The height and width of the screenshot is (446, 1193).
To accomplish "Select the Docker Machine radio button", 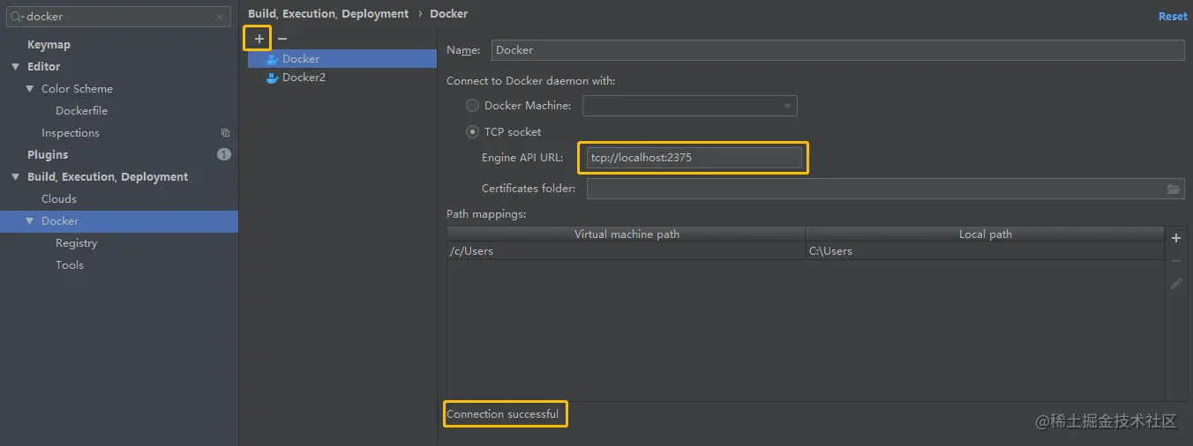I will click(x=472, y=106).
